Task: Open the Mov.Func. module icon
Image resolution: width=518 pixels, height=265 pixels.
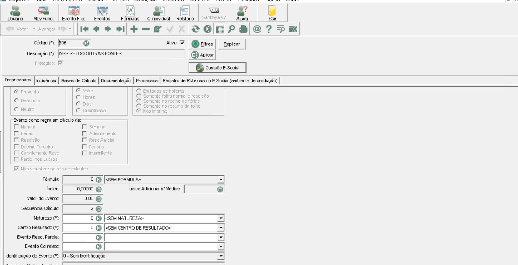Action: [43, 13]
